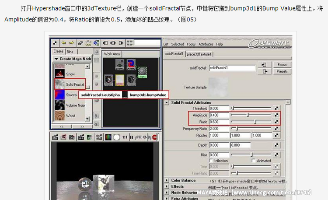Display RGB channels with the colored circle icon
The image size is (328, 200).
click(x=108, y=137)
